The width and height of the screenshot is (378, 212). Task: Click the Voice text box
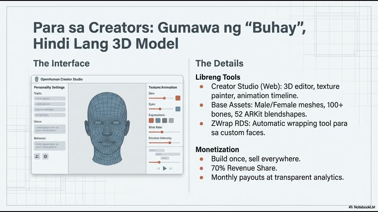pyautogui.click(x=50, y=129)
